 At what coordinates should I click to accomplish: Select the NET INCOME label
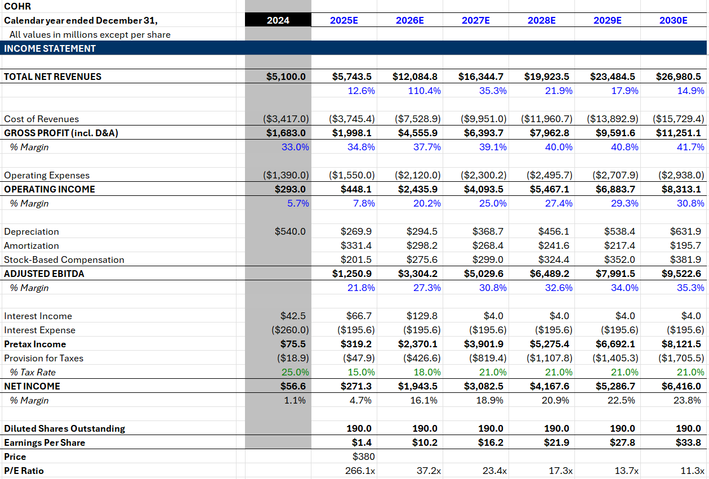click(32, 386)
